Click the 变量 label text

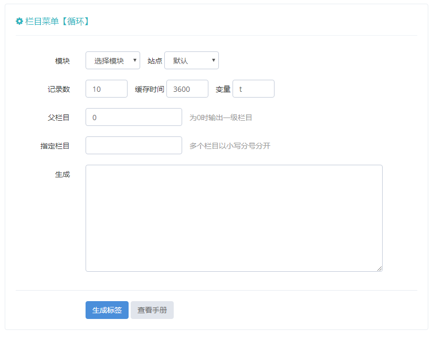(x=223, y=89)
